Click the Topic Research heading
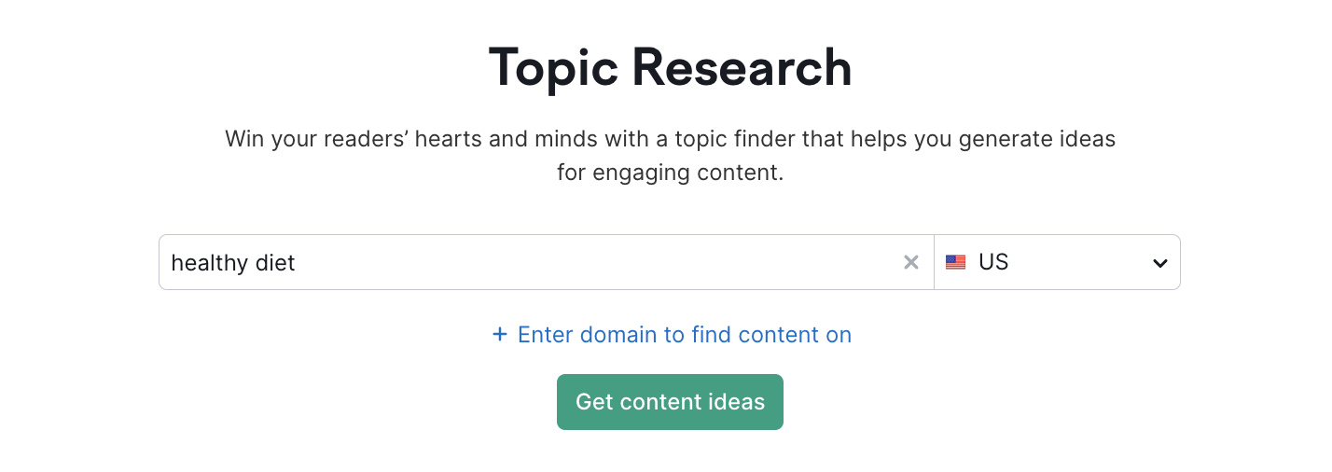This screenshot has height=472, width=1332. click(x=670, y=67)
